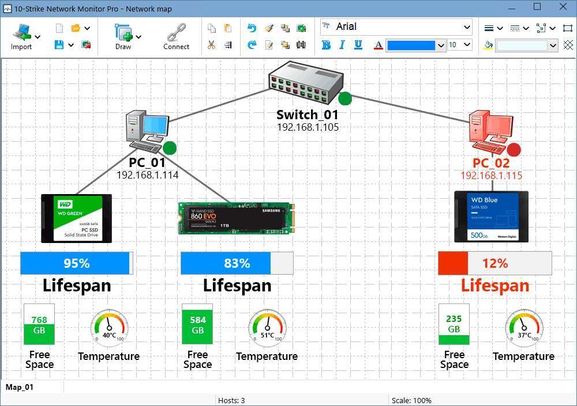Viewport: 577px width, 406px height.
Task: Click the Undo arrow icon
Action: point(252,28)
